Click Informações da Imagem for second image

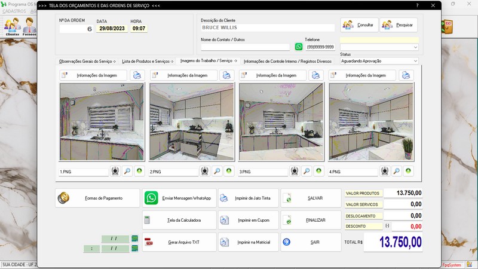click(x=183, y=75)
